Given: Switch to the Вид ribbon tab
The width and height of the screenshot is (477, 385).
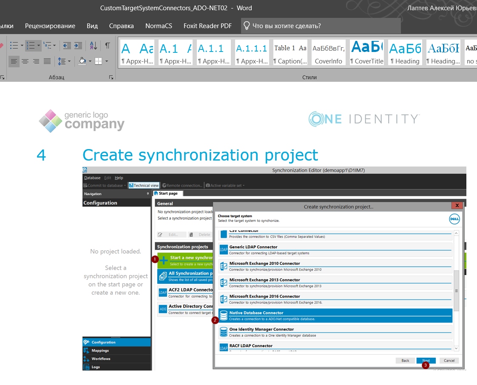Looking at the screenshot, I should tap(92, 26).
